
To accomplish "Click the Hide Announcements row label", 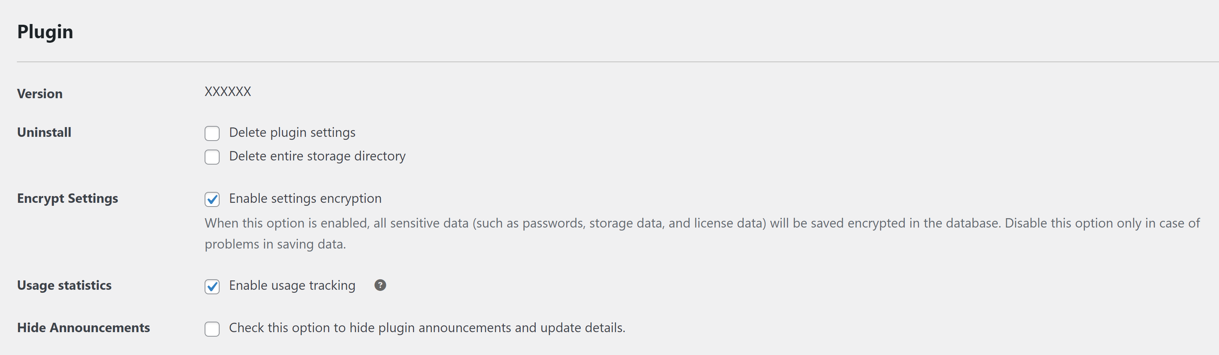I will [83, 328].
